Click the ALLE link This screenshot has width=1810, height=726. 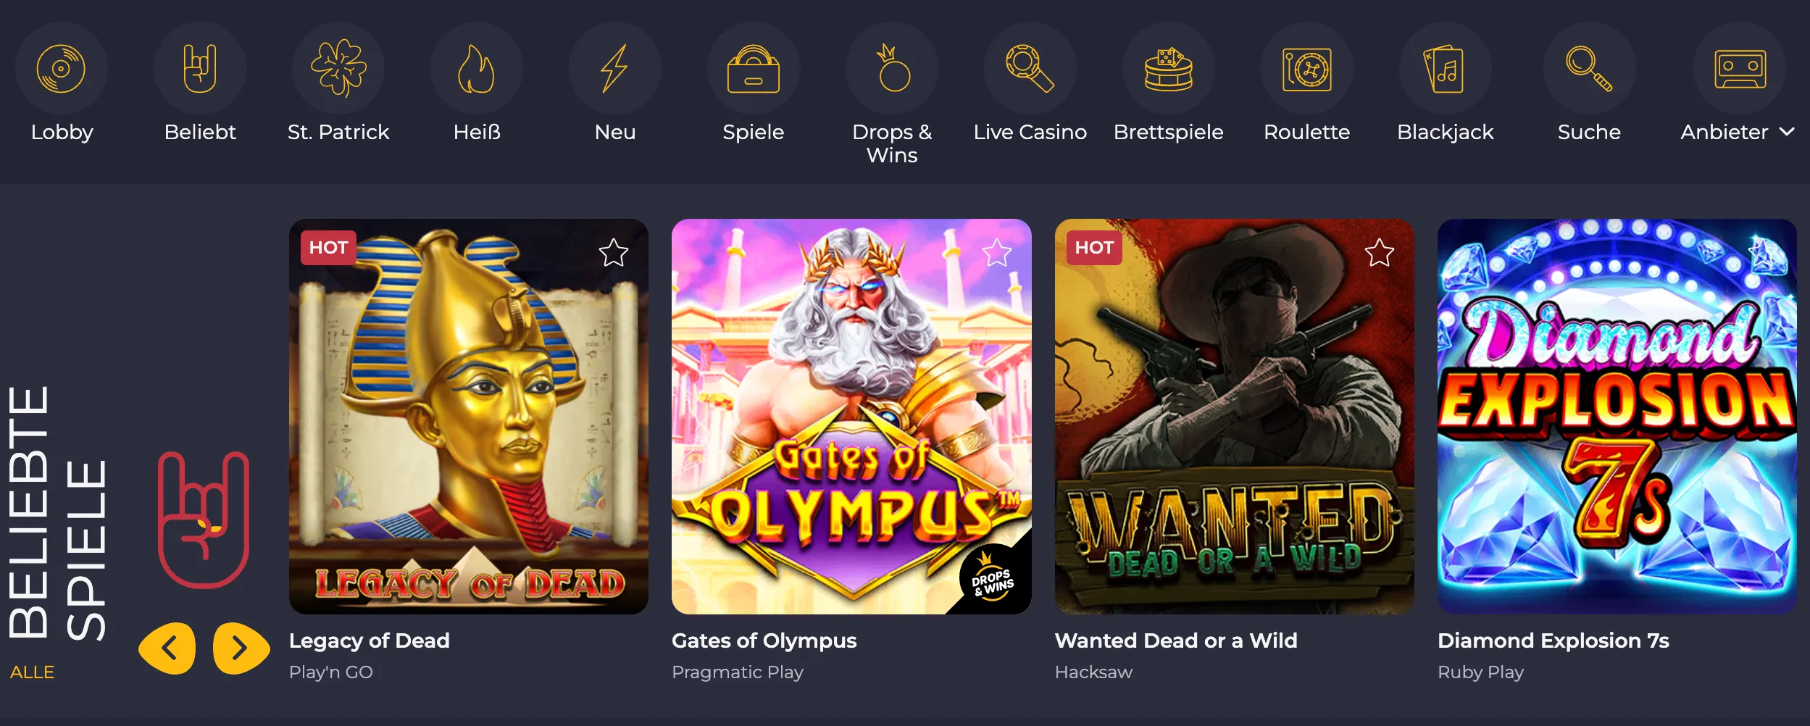point(32,672)
